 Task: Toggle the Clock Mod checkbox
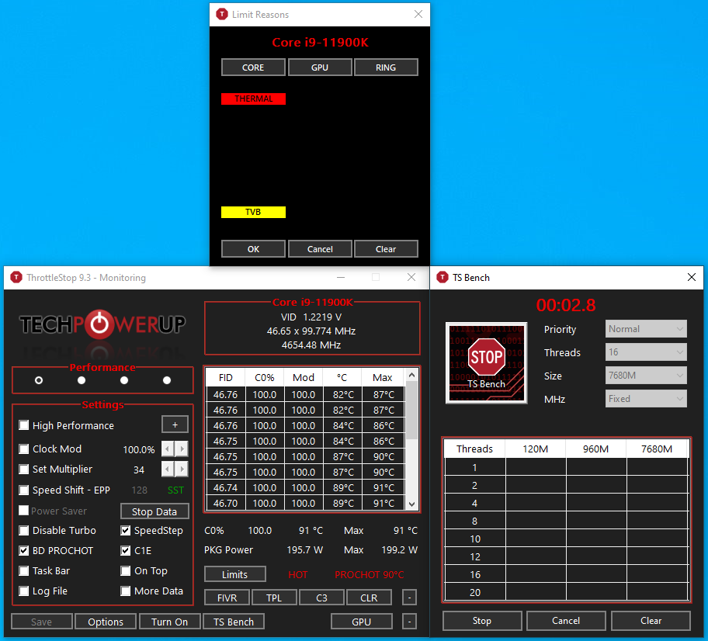pos(24,449)
